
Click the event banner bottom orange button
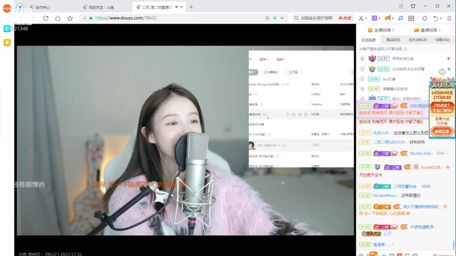pyautogui.click(x=442, y=132)
